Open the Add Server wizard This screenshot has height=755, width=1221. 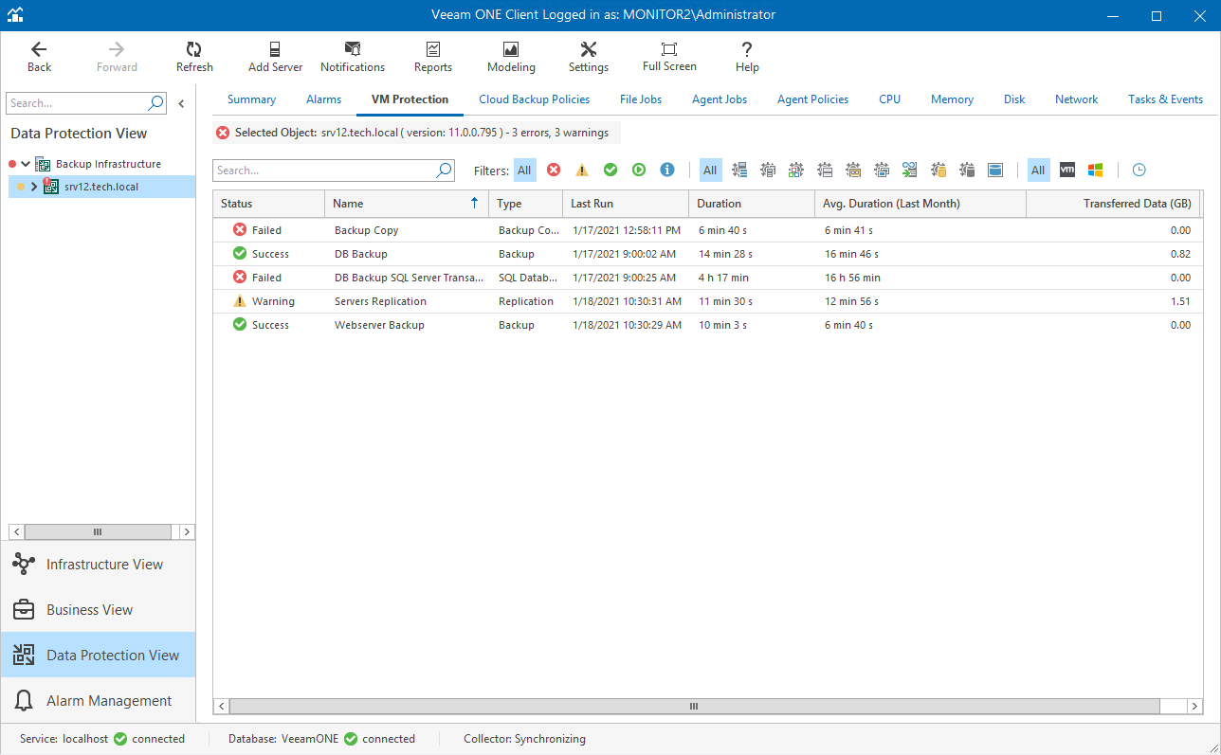275,58
